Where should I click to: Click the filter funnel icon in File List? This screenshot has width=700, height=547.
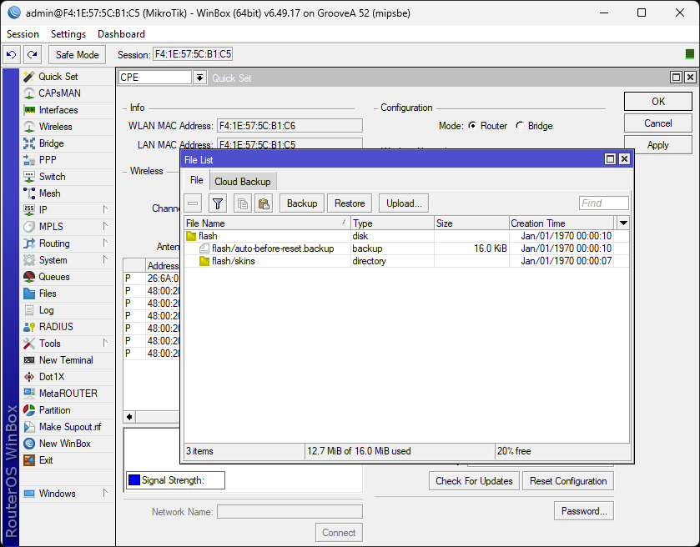tap(218, 203)
